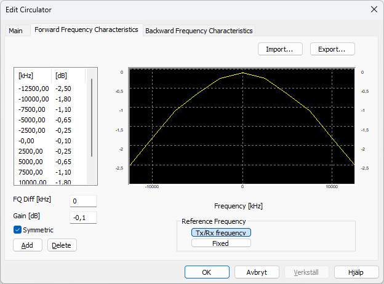Click the Gain dB input field
This screenshot has height=284, width=384.
(83, 217)
